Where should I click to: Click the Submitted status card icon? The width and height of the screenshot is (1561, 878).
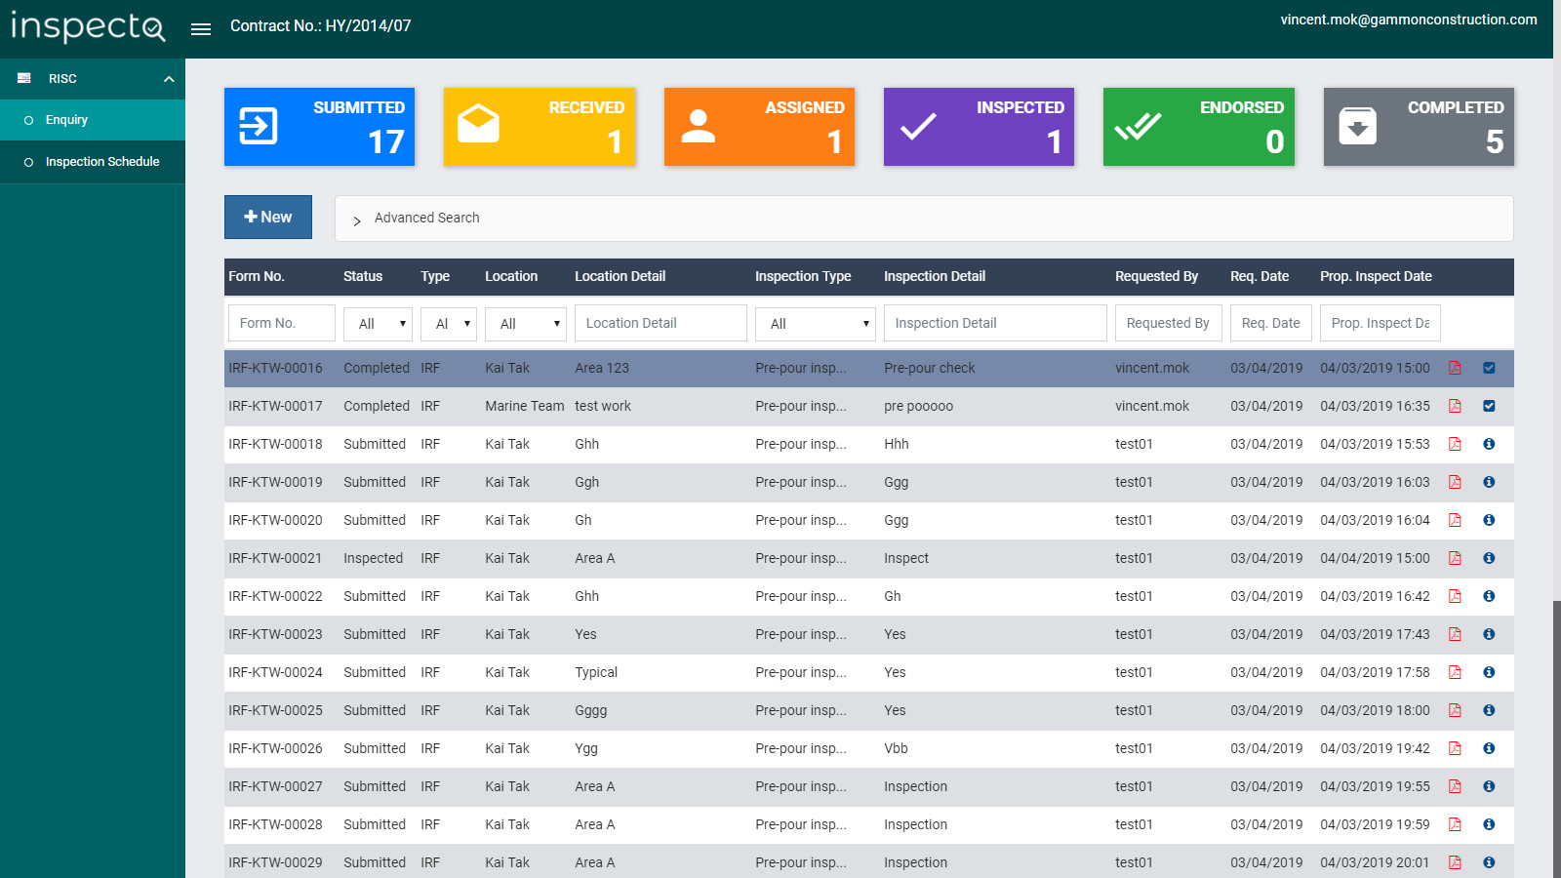click(x=259, y=126)
